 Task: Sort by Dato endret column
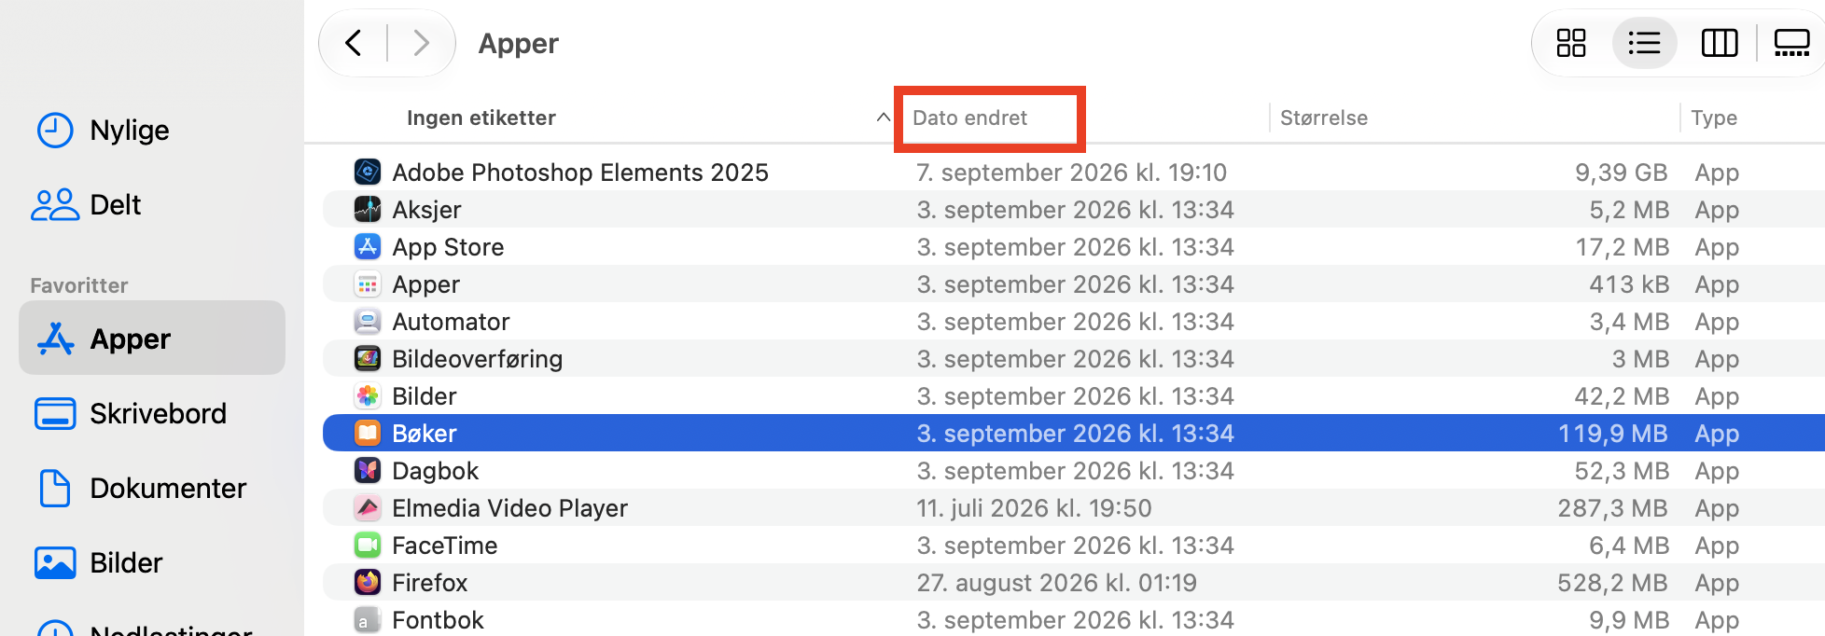click(x=969, y=118)
